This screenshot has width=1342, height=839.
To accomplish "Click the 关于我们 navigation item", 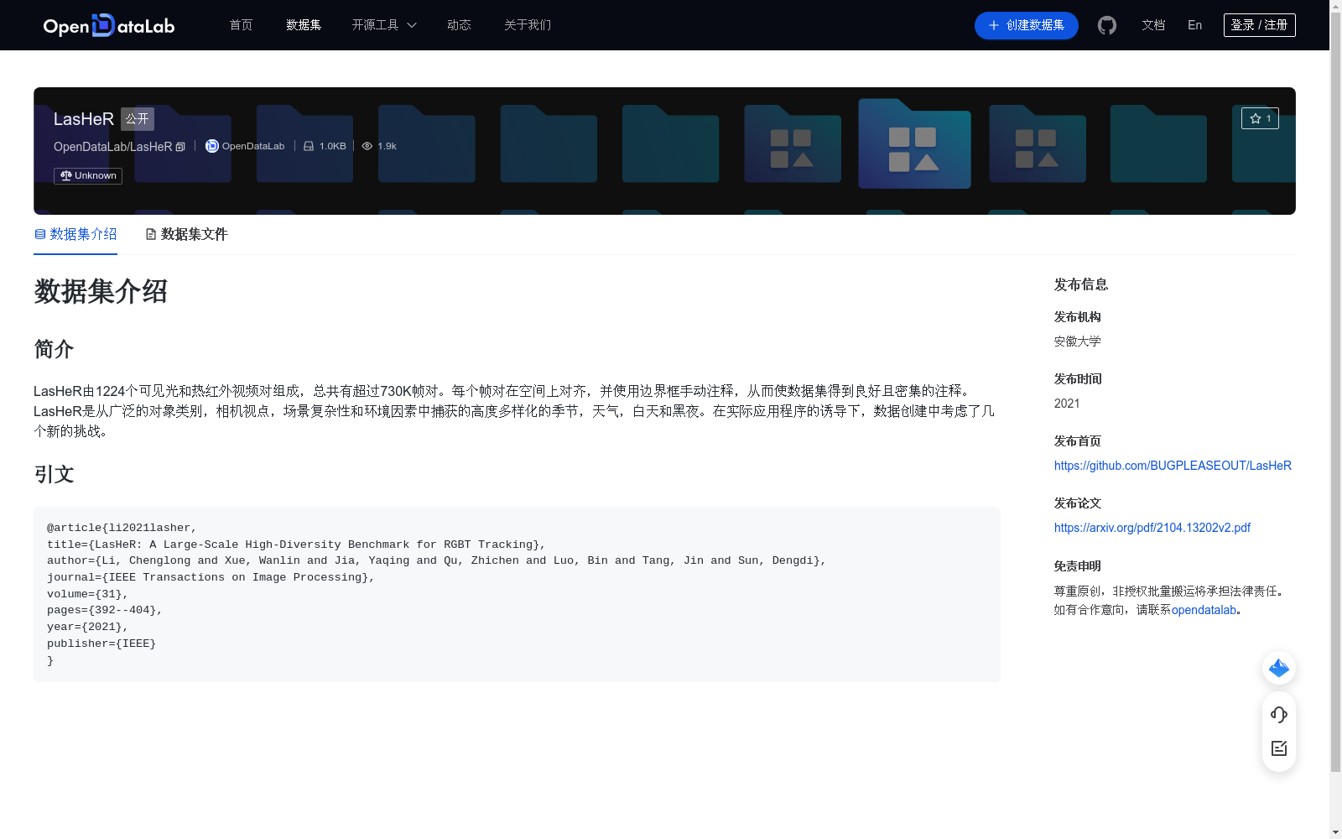I will coord(527,25).
